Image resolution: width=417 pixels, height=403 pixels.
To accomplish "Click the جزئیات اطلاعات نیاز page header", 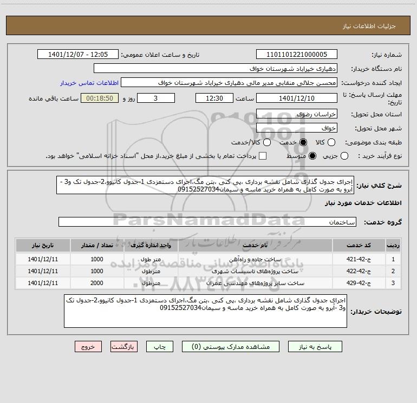I will (x=369, y=26).
